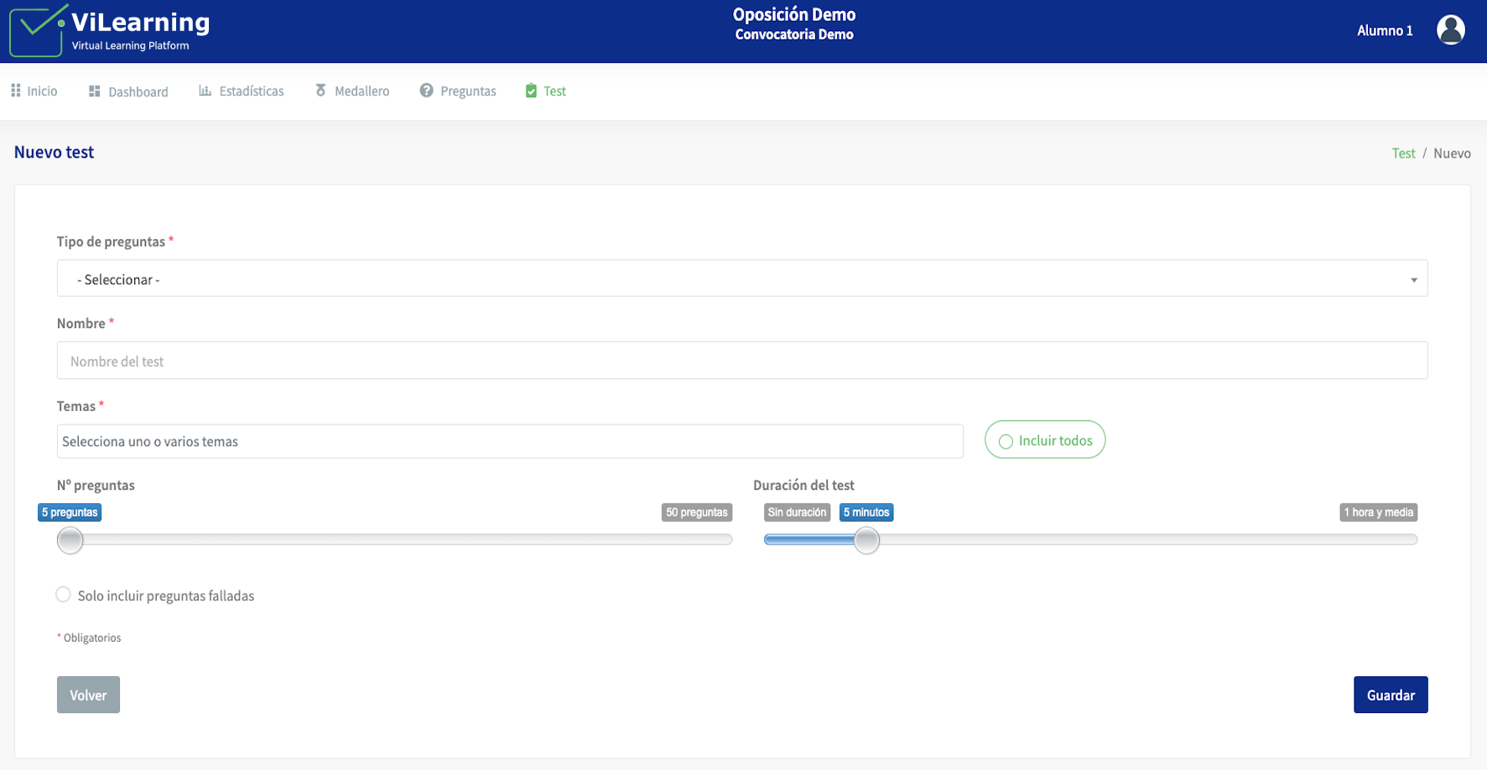The height and width of the screenshot is (770, 1487).
Task: Click the Inicio grid icon
Action: (16, 91)
